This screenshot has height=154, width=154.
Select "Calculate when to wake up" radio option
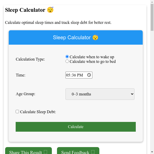click(x=67, y=57)
